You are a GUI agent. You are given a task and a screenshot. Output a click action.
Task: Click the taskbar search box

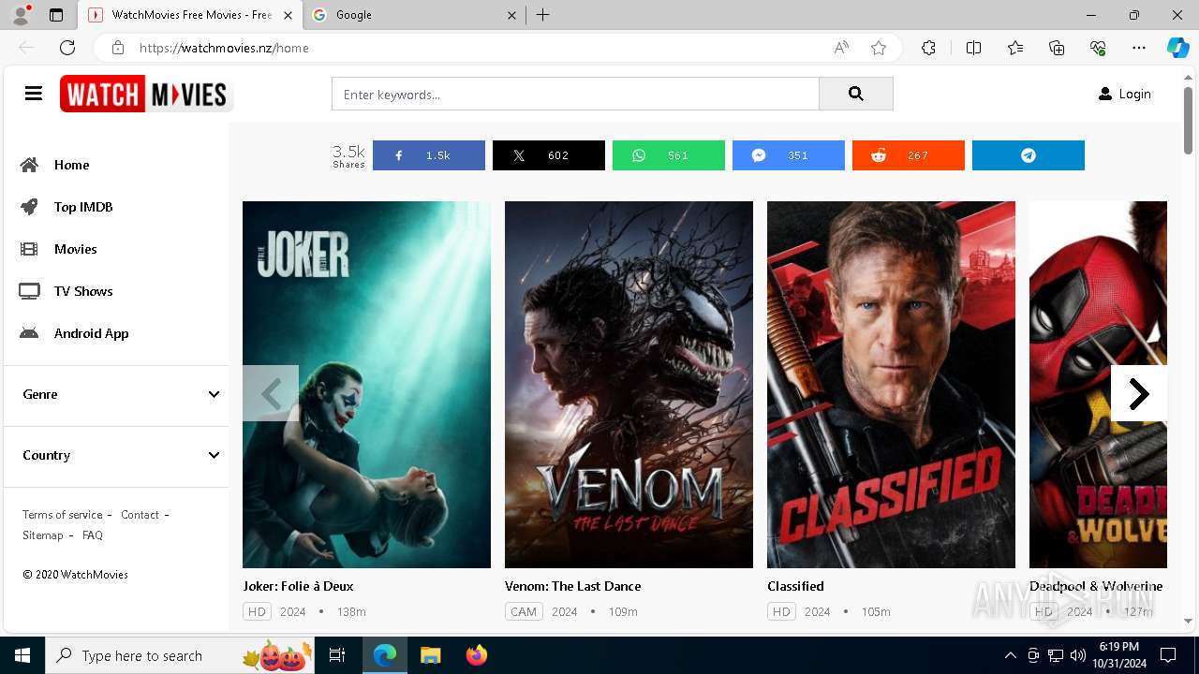[181, 655]
